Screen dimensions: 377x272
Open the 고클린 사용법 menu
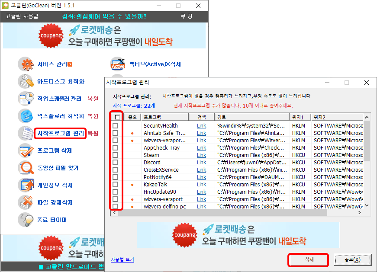(22, 16)
